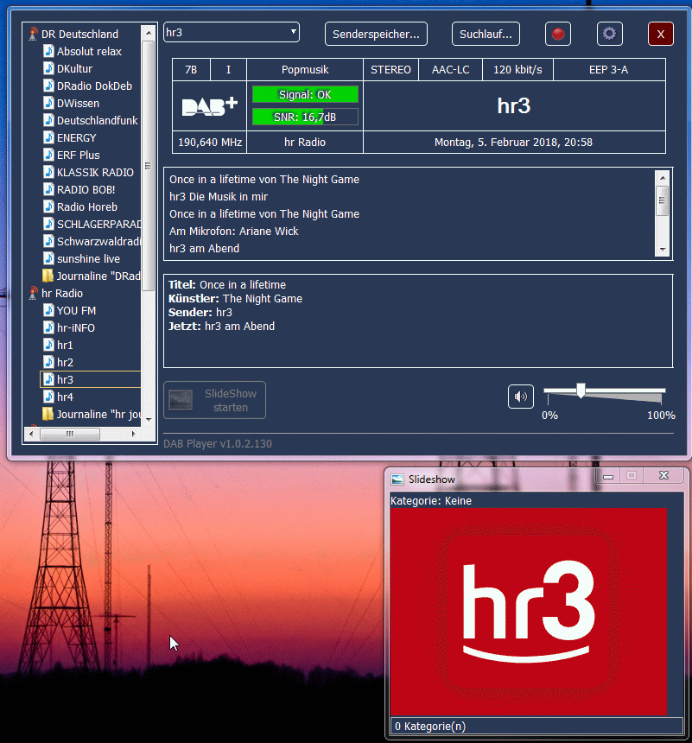Minimize the Slideshow window
This screenshot has width=692, height=743.
click(x=608, y=476)
